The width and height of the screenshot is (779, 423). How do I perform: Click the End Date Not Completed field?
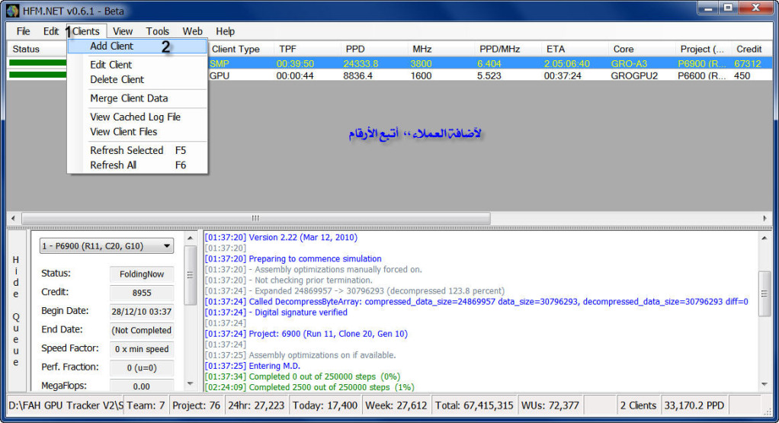tap(142, 330)
